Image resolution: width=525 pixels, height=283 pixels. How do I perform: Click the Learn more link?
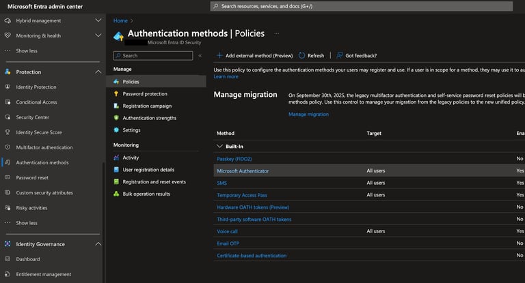(x=226, y=76)
